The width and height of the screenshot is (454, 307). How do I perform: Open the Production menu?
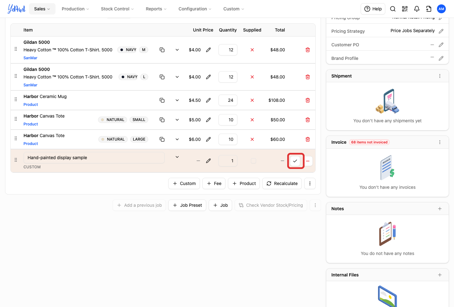(75, 9)
